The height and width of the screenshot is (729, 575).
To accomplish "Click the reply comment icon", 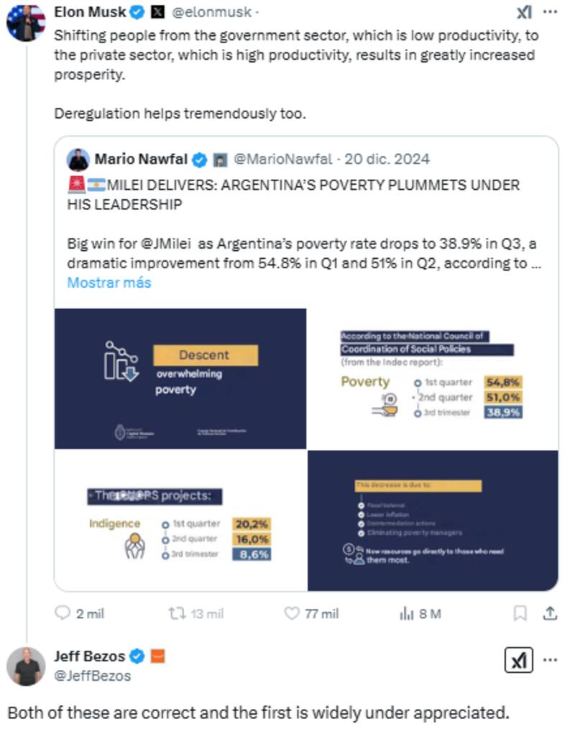I will (63, 613).
